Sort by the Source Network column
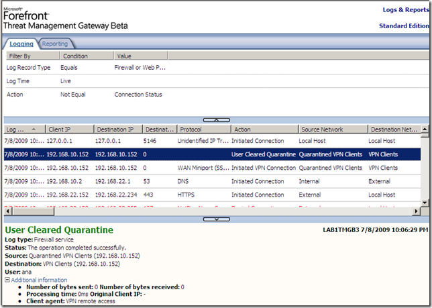 333,130
